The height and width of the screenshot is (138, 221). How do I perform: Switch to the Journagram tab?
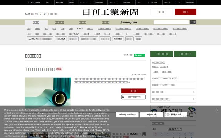click(x=129, y=22)
